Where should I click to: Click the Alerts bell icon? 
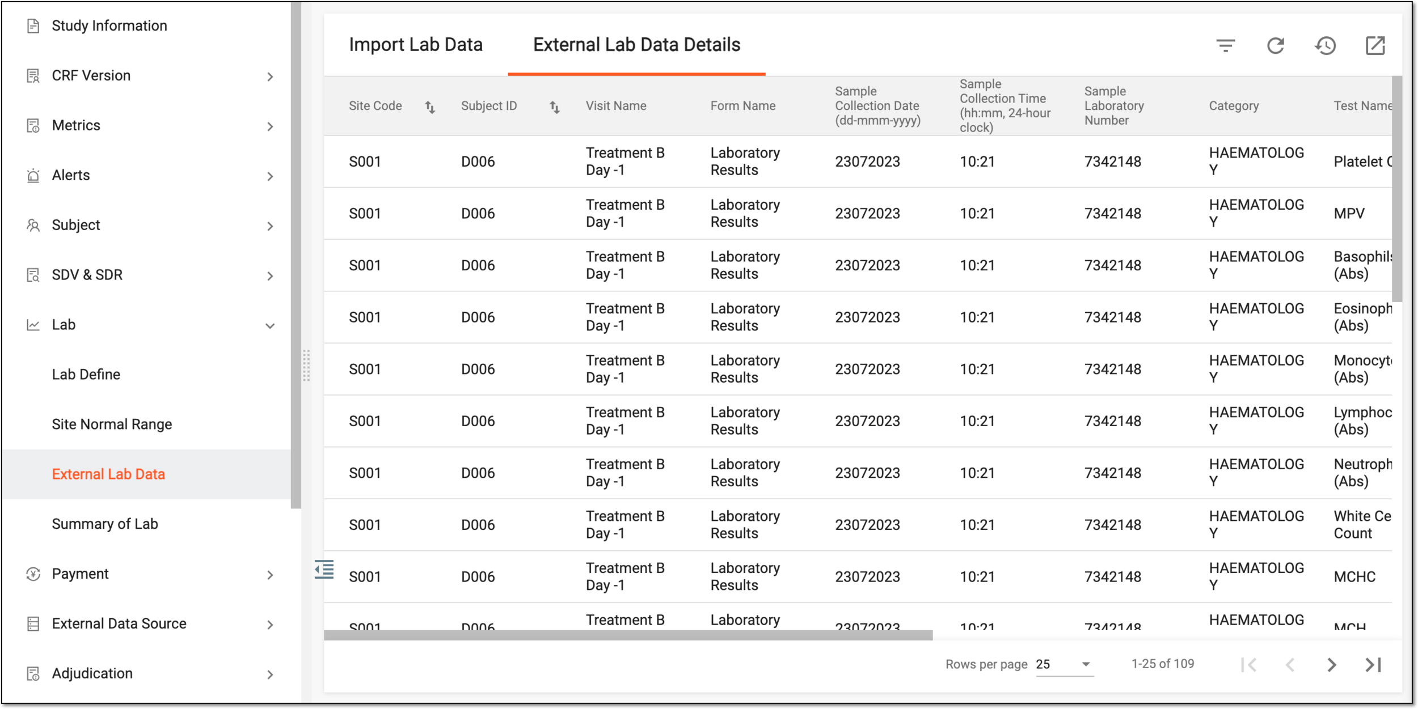(33, 175)
